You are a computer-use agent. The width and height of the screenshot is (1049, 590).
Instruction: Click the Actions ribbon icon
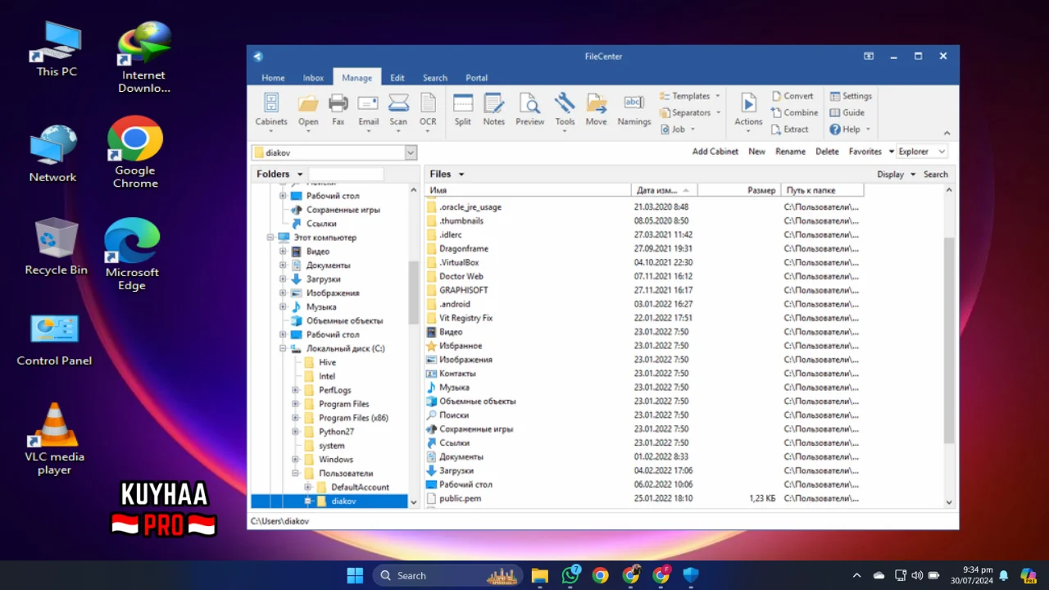[x=748, y=110]
